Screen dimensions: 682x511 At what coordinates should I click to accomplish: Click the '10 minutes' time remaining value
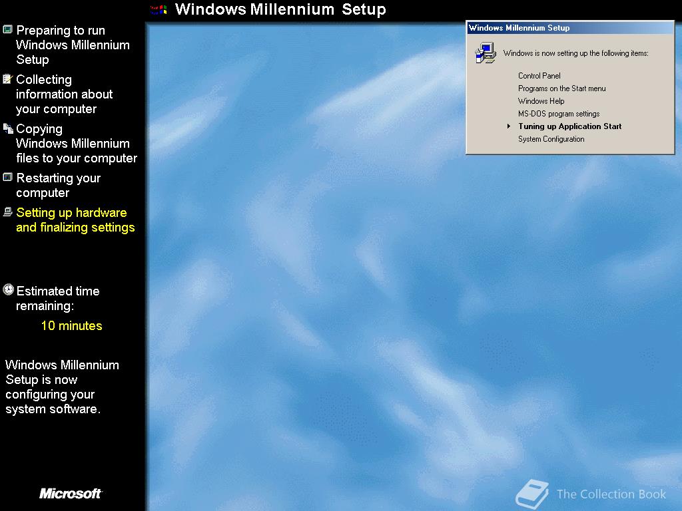71,325
